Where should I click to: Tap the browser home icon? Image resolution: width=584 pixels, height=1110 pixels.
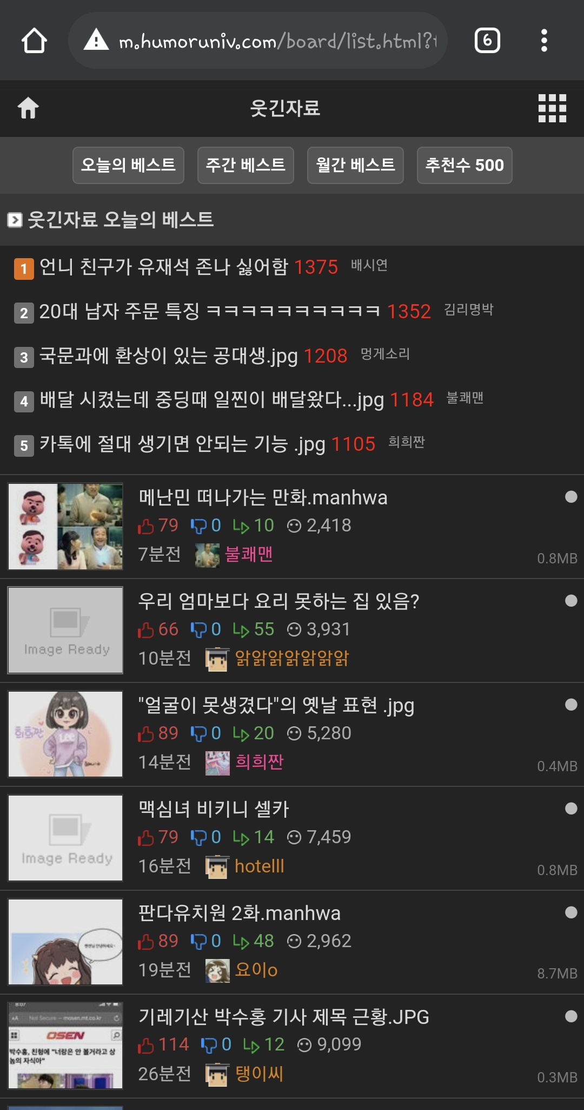34,41
